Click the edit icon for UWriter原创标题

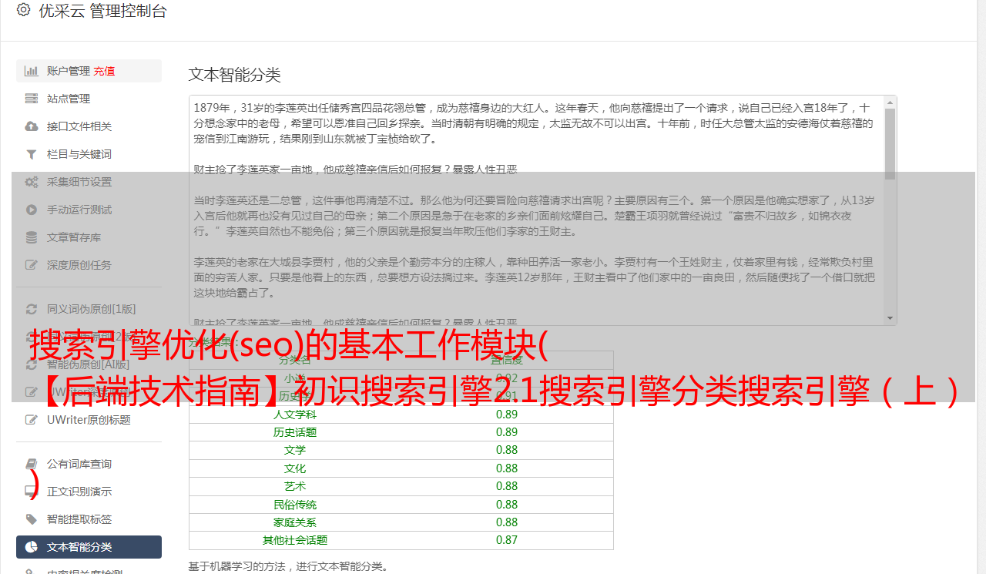(31, 420)
